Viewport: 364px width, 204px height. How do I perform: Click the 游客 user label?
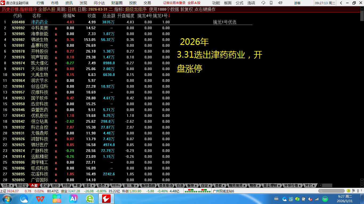tap(297, 3)
